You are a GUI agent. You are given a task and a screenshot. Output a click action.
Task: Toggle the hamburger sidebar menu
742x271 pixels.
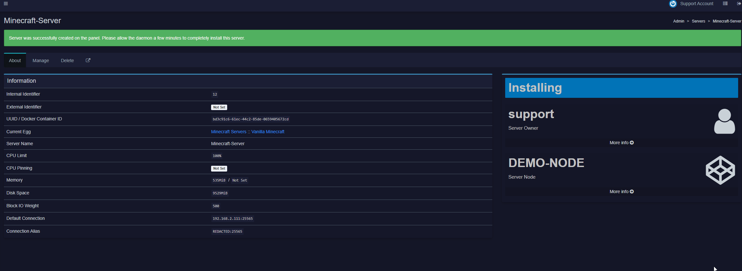click(6, 4)
